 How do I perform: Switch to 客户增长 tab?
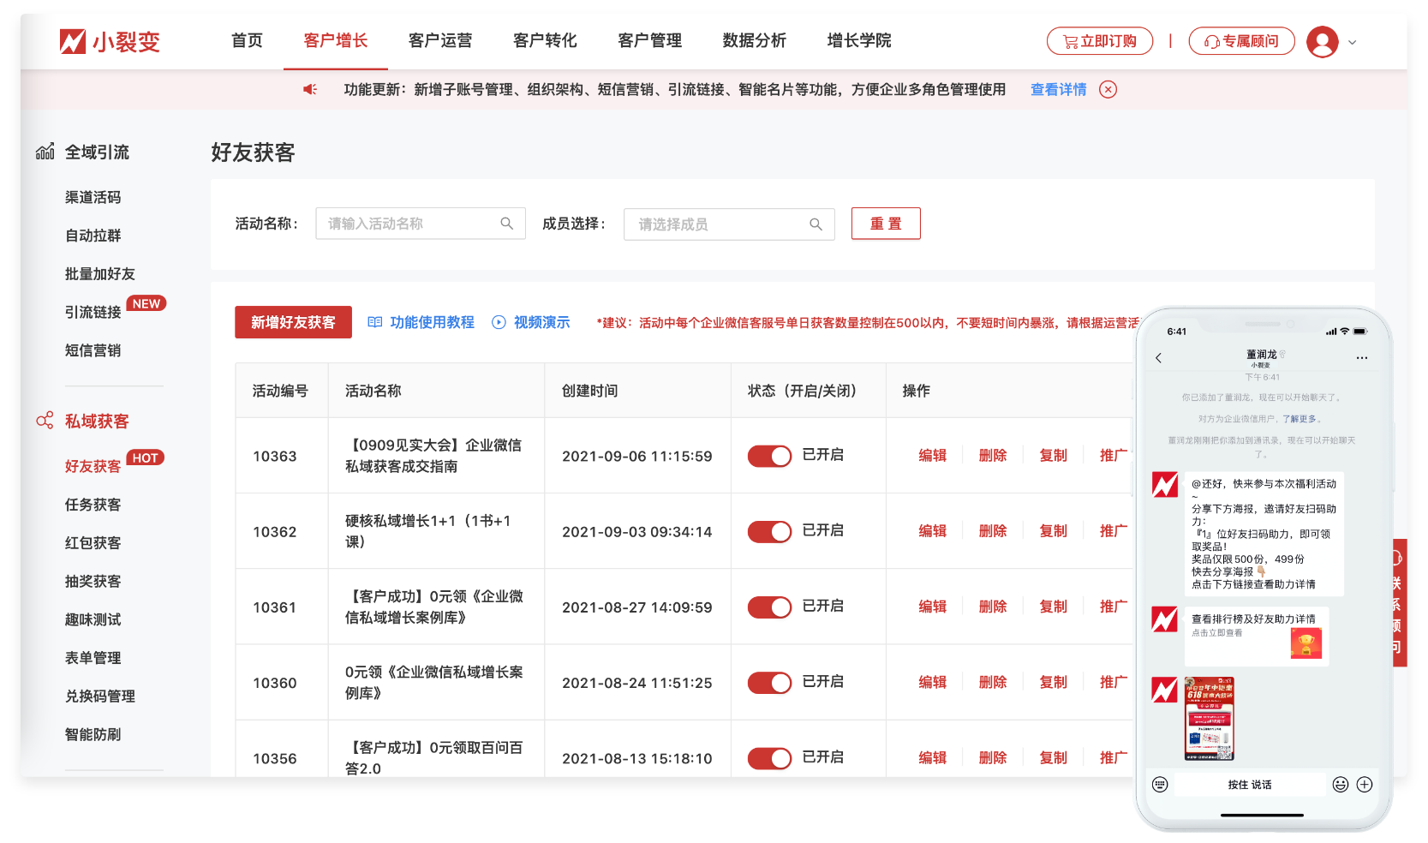(x=336, y=40)
